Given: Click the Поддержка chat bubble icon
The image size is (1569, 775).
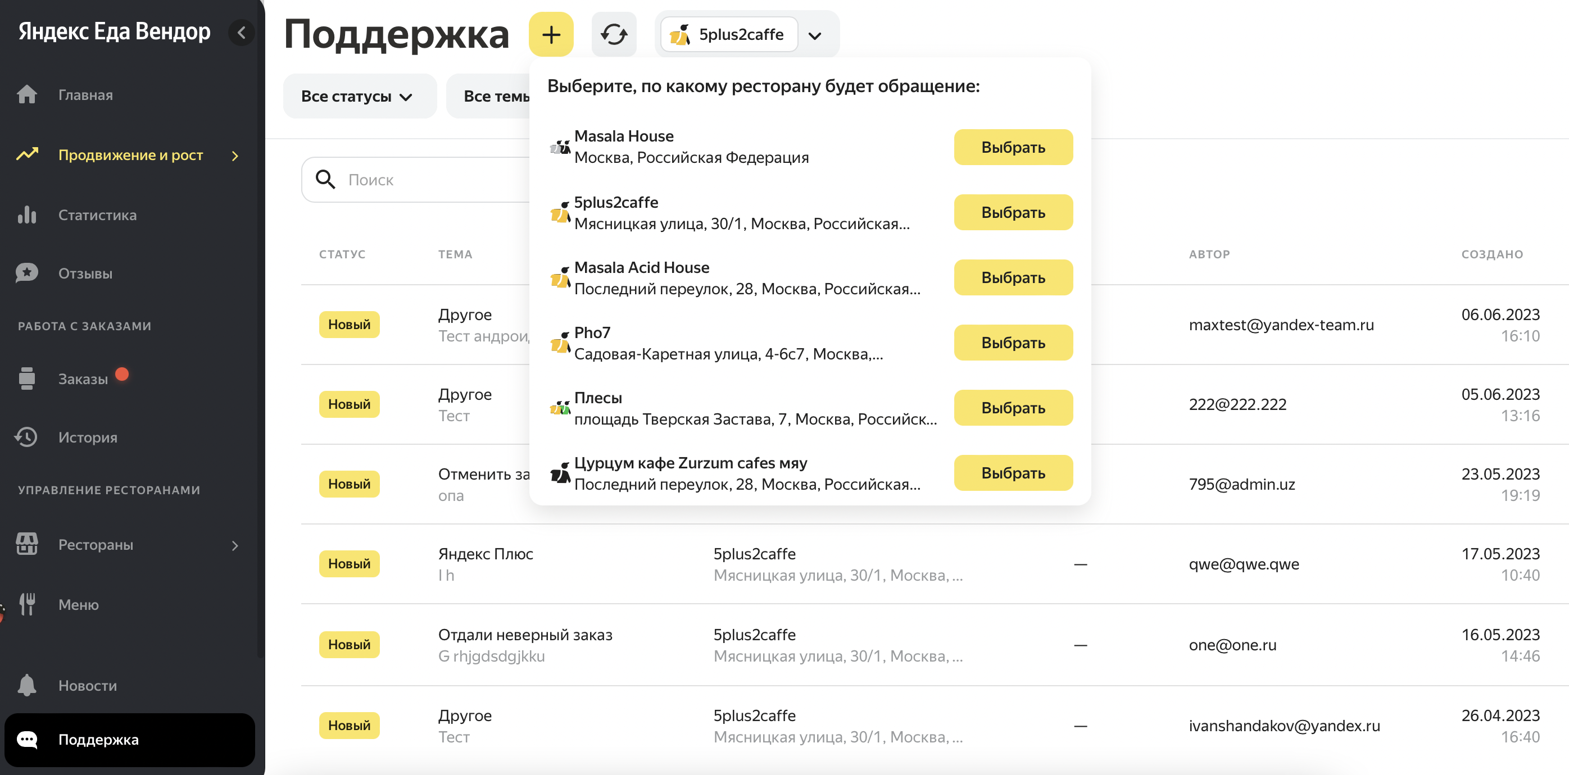Looking at the screenshot, I should [x=27, y=739].
